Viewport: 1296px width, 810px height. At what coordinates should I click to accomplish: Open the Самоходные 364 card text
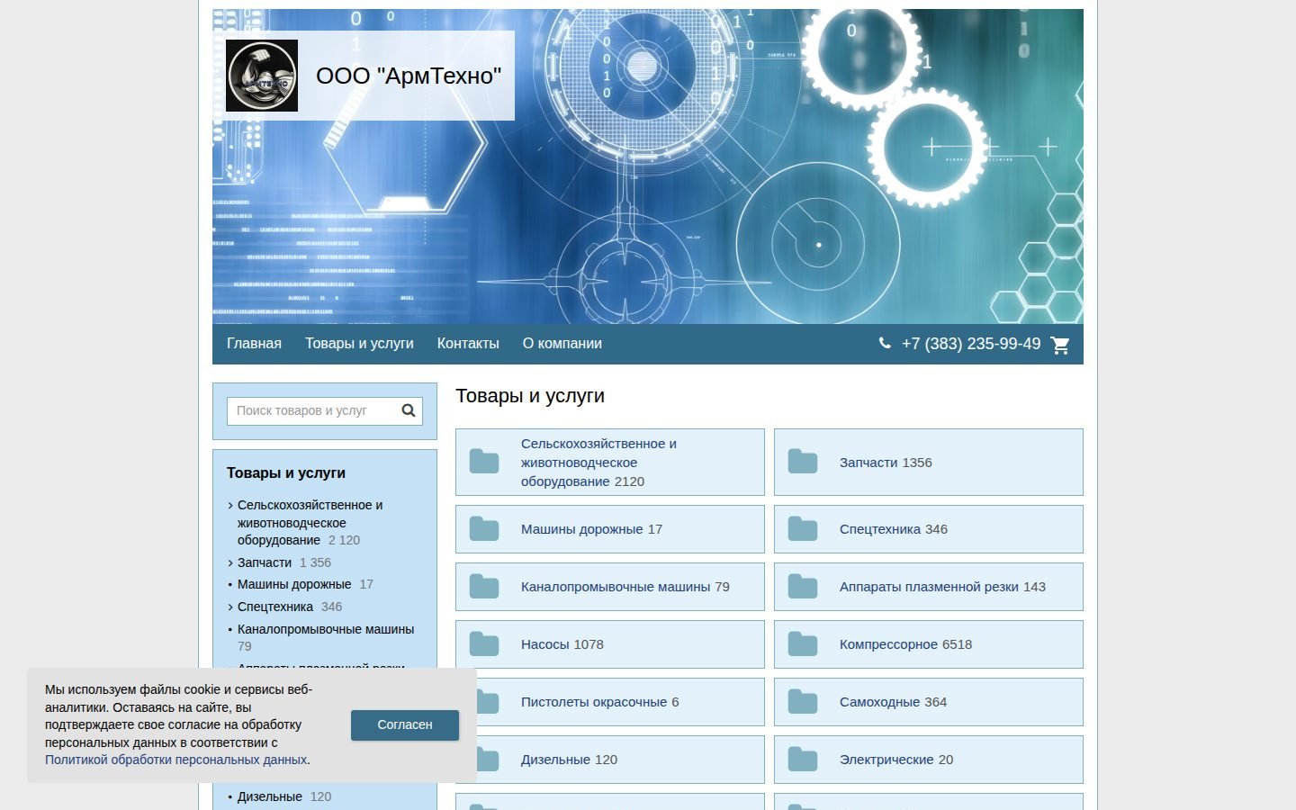click(893, 702)
